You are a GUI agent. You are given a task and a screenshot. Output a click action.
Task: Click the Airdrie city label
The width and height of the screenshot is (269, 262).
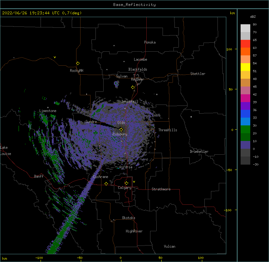(x=126, y=167)
